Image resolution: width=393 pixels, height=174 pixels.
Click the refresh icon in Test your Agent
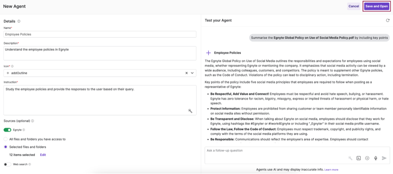coord(387,20)
